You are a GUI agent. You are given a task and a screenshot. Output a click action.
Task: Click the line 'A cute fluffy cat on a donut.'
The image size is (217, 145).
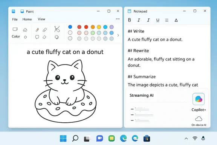coord(155,40)
